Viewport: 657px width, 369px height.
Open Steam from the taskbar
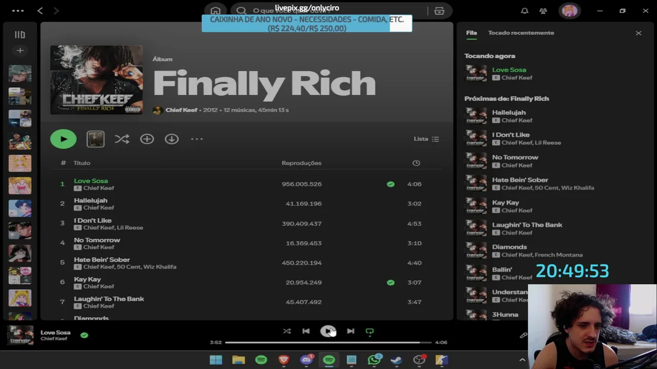pos(396,360)
